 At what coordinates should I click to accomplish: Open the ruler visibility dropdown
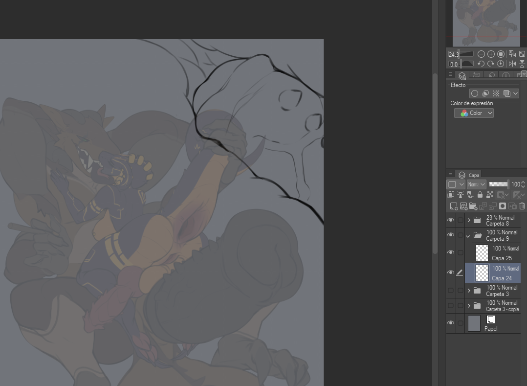519,195
